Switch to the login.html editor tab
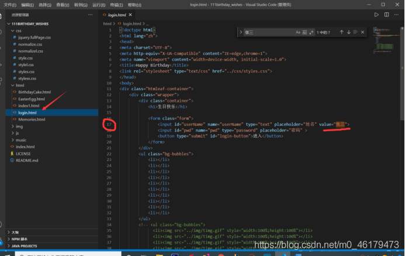The width and height of the screenshot is (405, 256). pyautogui.click(x=117, y=15)
